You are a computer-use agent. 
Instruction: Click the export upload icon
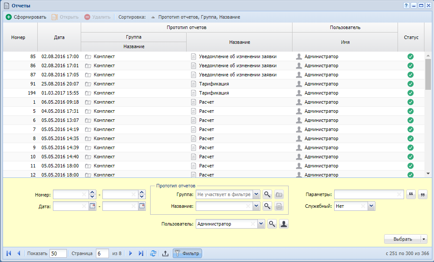click(x=165, y=253)
